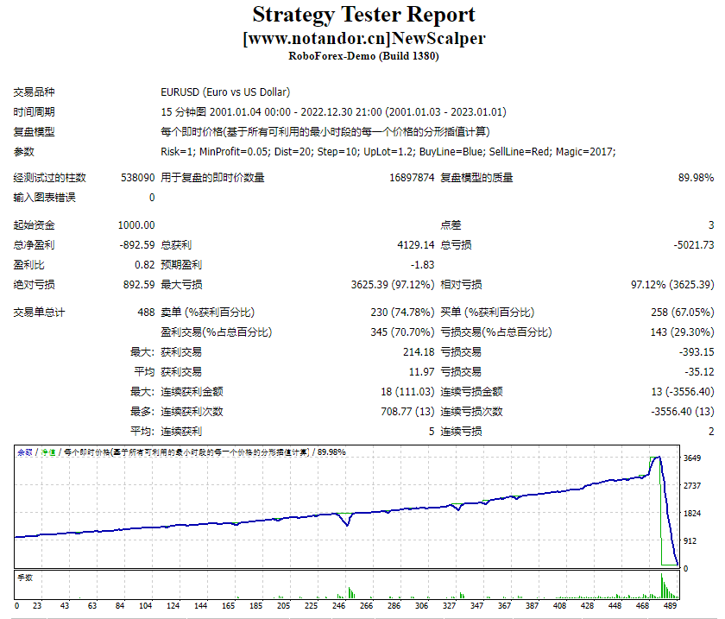Click average loss trade -35.12
This screenshot has height=619, width=725.
699,372
